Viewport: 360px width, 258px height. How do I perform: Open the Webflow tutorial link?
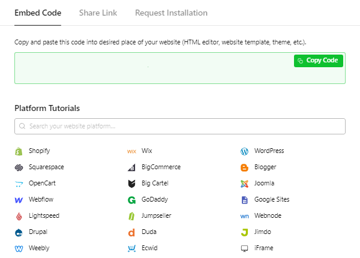(41, 200)
